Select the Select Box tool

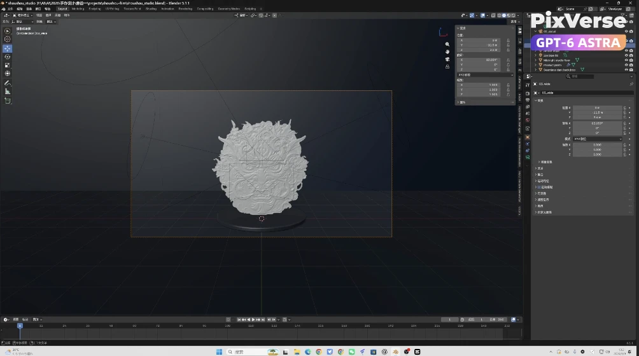pyautogui.click(x=8, y=31)
